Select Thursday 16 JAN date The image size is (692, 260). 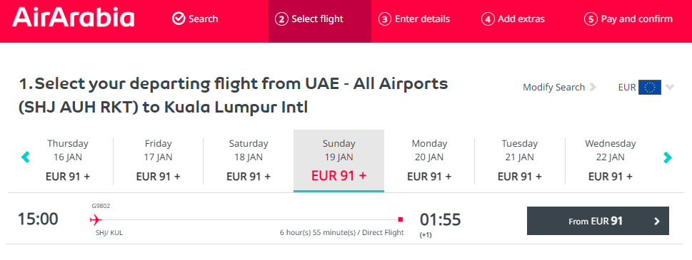coord(68,160)
